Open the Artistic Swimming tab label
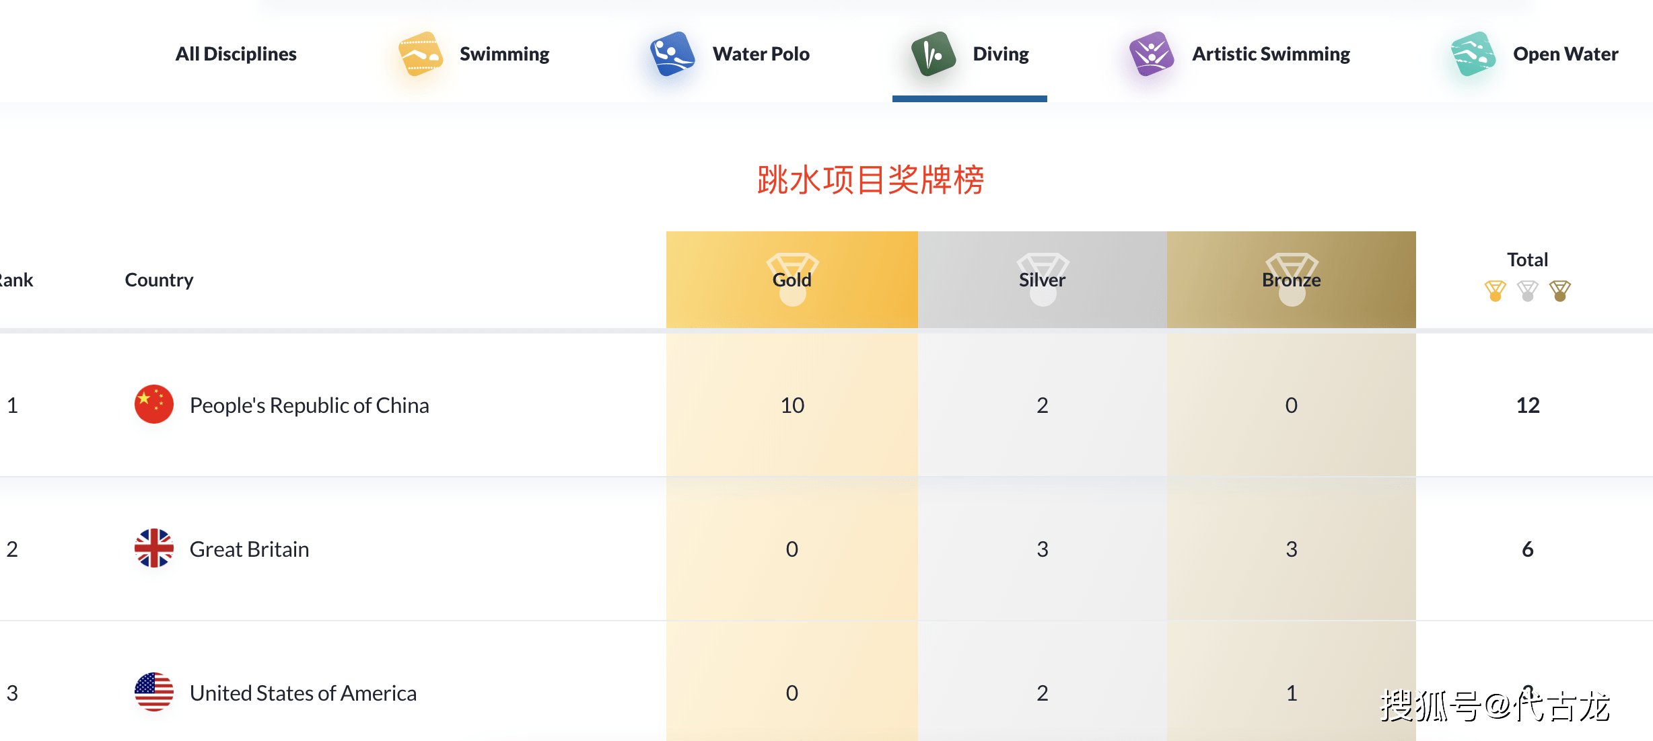 pyautogui.click(x=1271, y=54)
